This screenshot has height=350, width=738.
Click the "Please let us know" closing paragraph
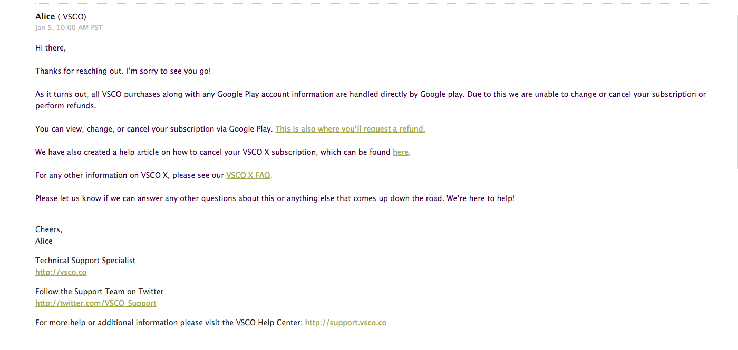pyautogui.click(x=275, y=199)
